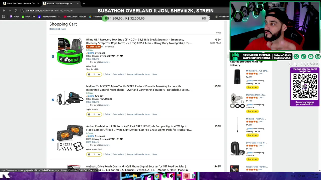Open the Chrome apps grid in bookmarks bar
Image resolution: width=321 pixels, height=180 pixels.
pyautogui.click(x=3, y=17)
